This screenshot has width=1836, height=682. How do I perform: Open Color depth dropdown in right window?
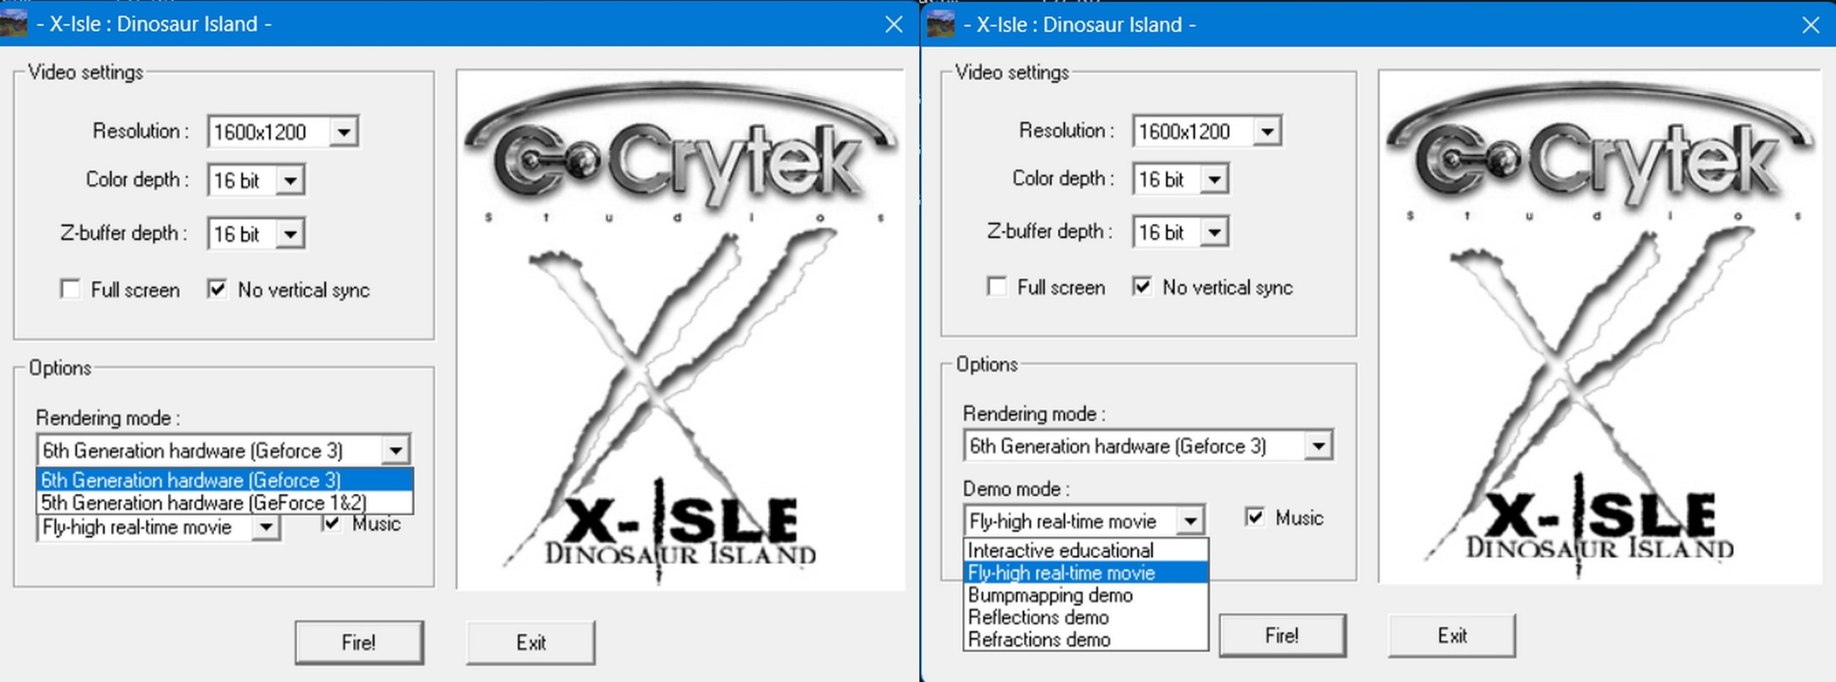click(x=1214, y=179)
